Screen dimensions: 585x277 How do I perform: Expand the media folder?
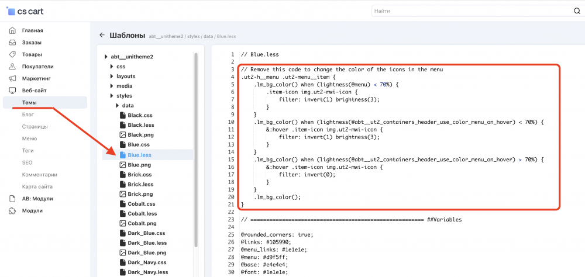(x=111, y=86)
